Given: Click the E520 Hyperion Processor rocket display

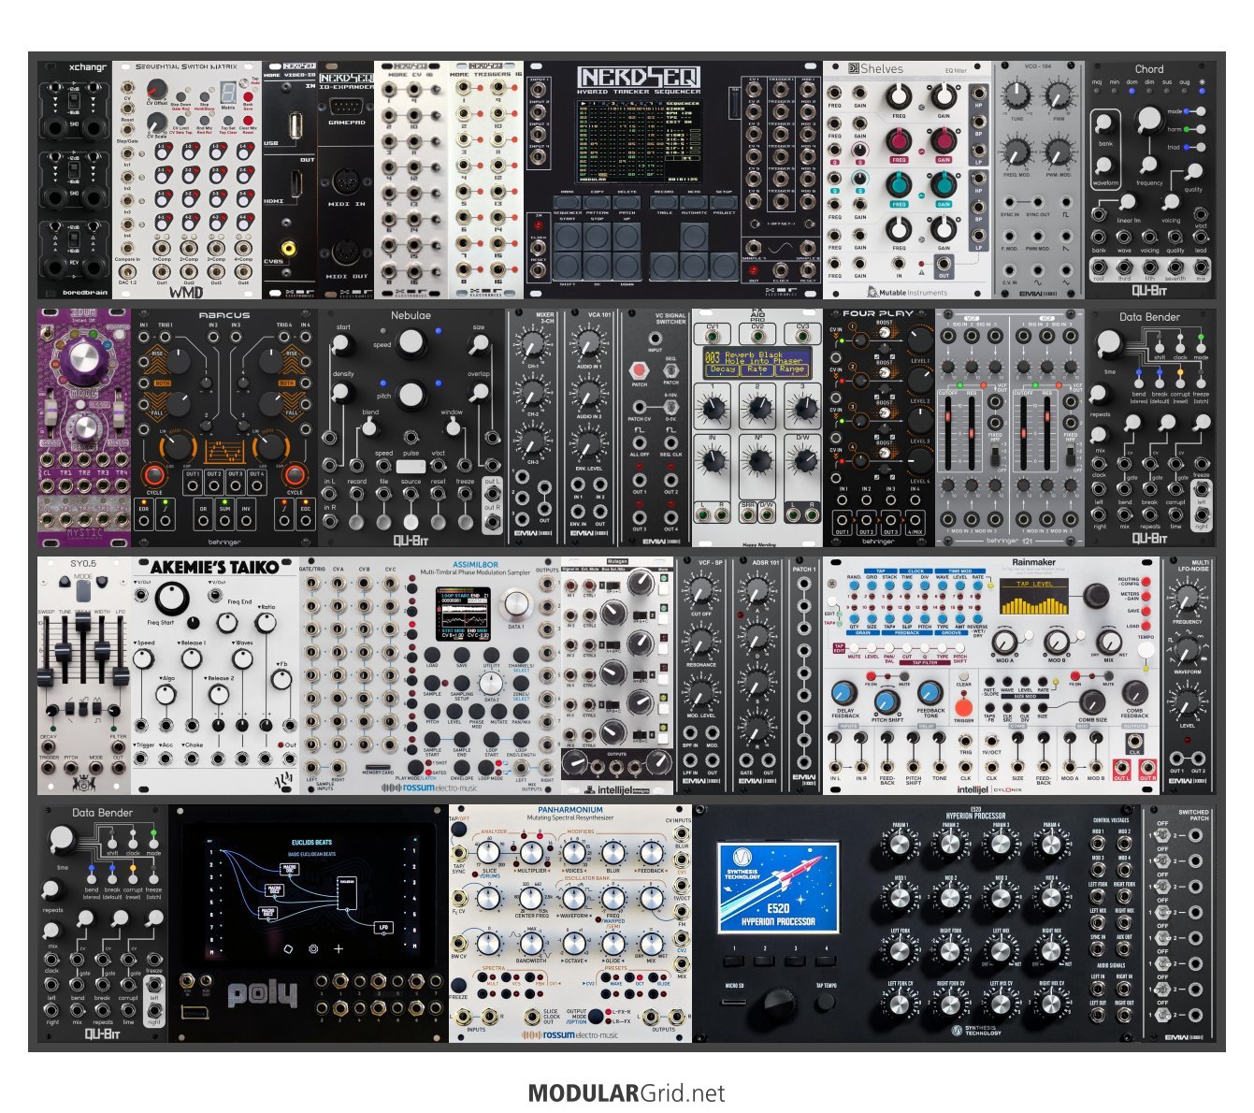Looking at the screenshot, I should [x=777, y=888].
